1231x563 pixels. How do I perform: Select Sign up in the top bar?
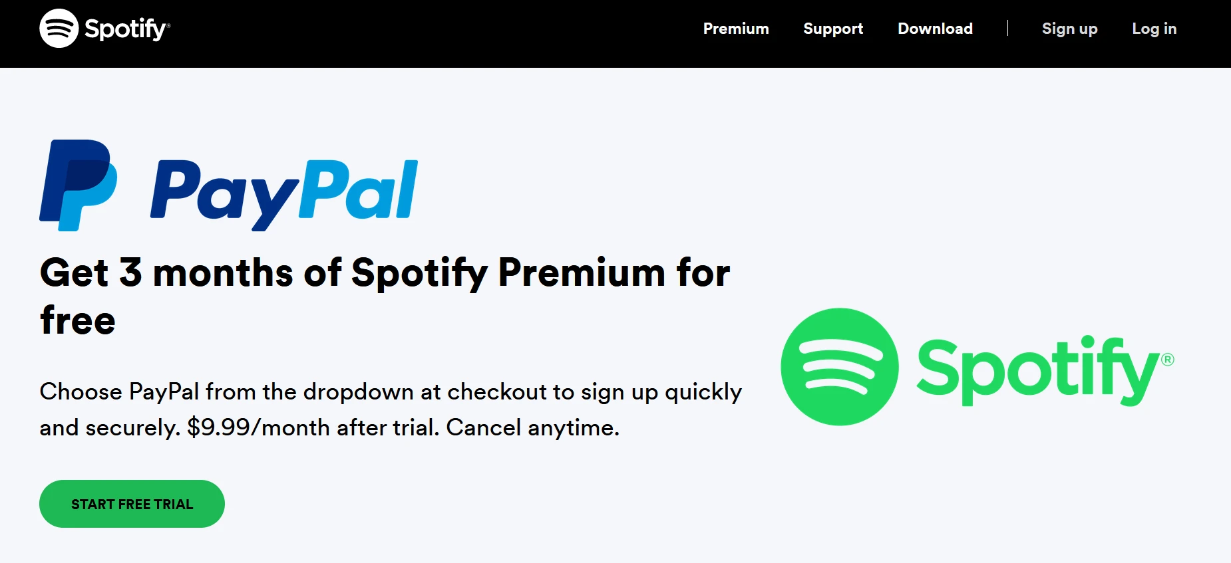[x=1069, y=29]
